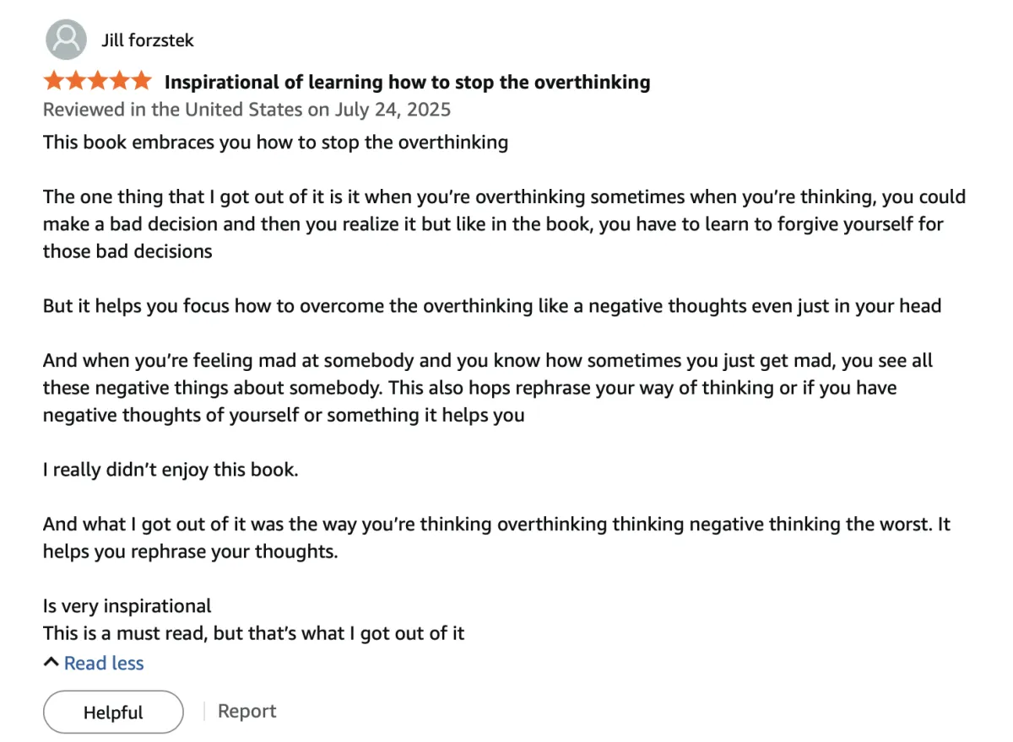Report this review
Viewport: 1013px width, 742px height.
[246, 711]
